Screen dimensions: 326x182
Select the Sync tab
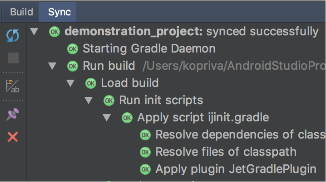pos(59,12)
